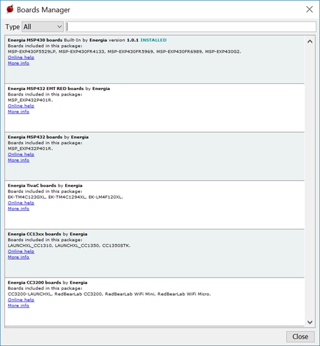The height and width of the screenshot is (346, 320).
Task: Open Online help for MSP432 EMT RED boards
Action: point(21,105)
